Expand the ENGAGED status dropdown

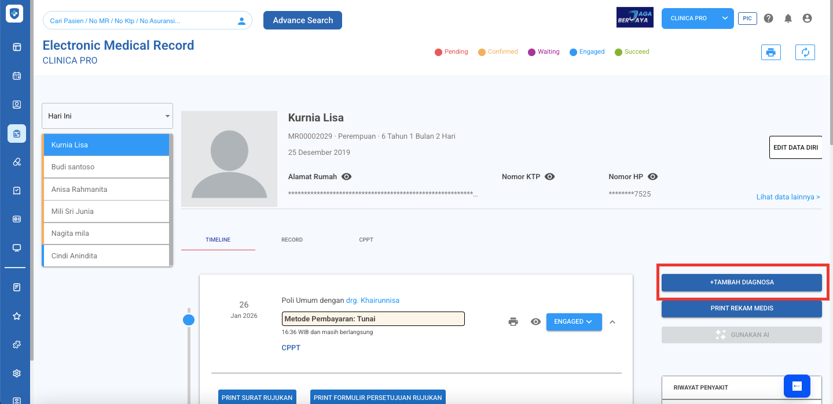point(574,322)
